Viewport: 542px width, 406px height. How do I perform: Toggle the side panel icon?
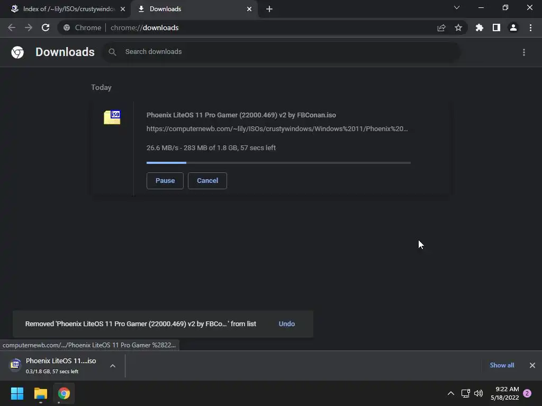click(496, 27)
